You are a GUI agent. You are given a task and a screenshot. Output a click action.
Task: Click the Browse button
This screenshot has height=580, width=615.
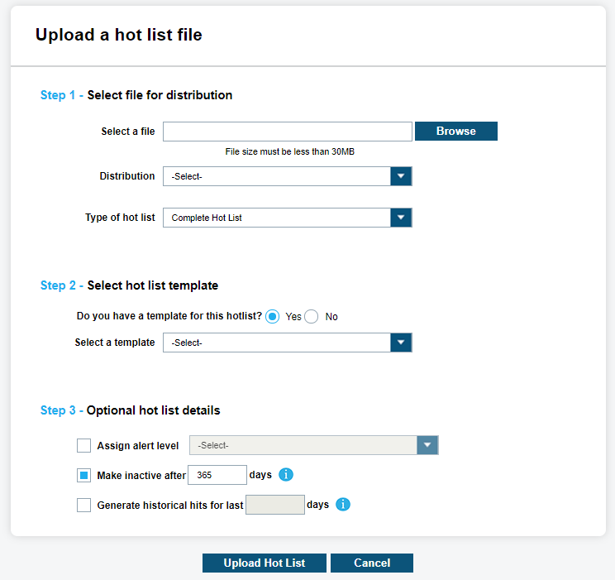pyautogui.click(x=456, y=131)
